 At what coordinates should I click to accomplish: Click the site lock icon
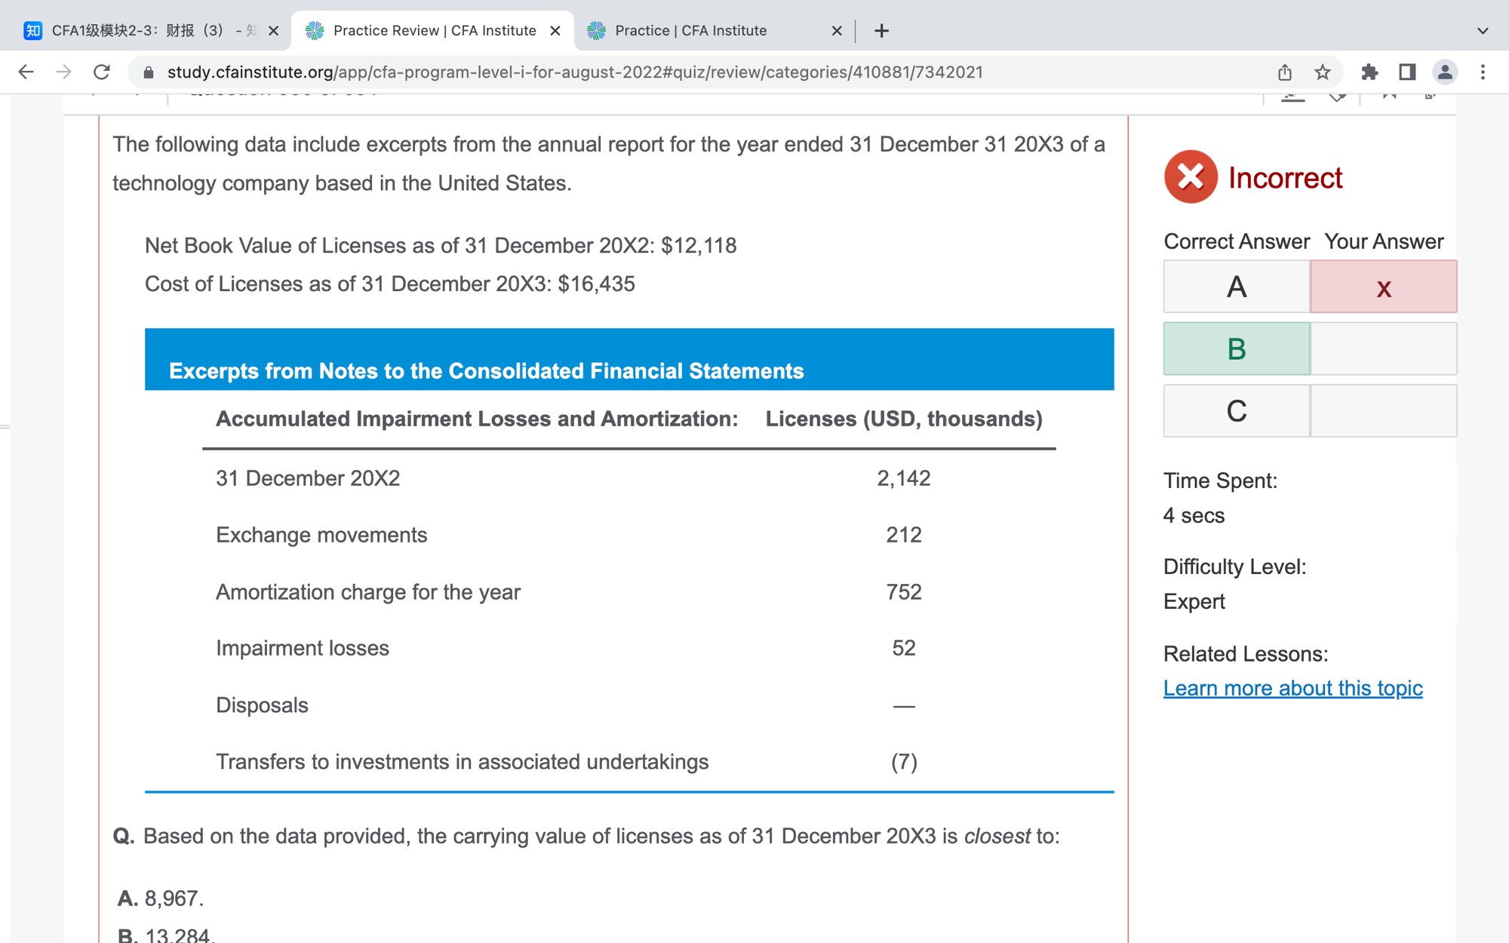[x=149, y=72]
